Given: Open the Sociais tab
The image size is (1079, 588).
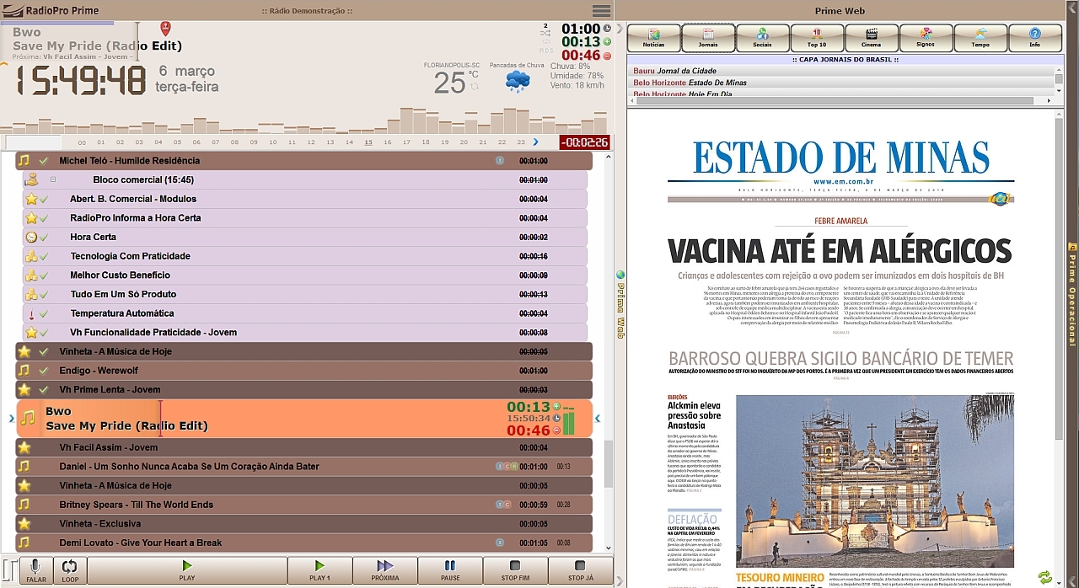Looking at the screenshot, I should [762, 38].
